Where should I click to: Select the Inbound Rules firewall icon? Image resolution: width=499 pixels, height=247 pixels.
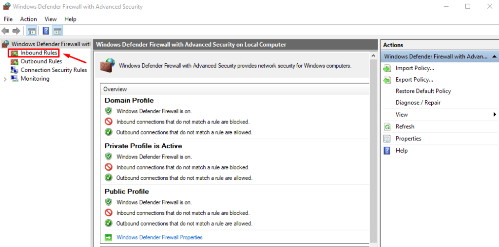pos(14,53)
